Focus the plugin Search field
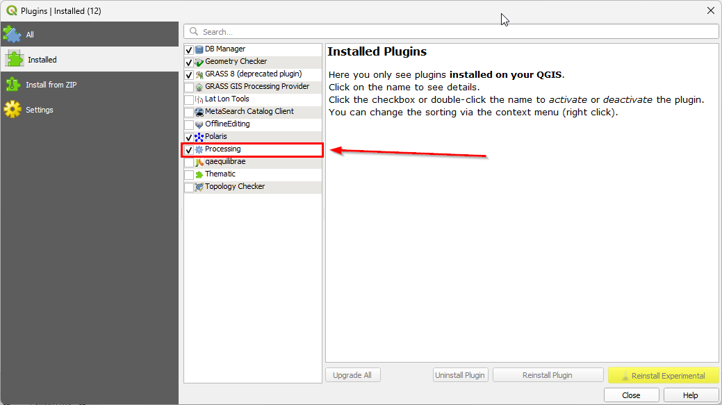 [x=451, y=32]
